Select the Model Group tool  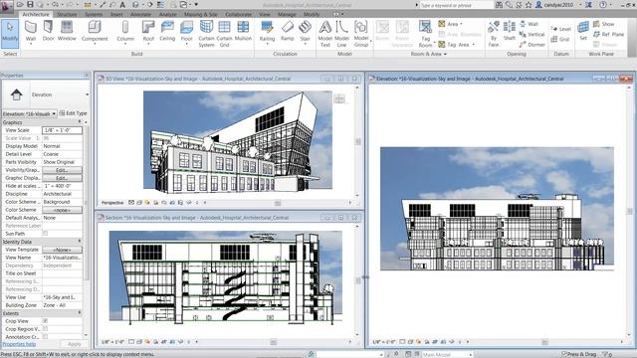coord(360,34)
